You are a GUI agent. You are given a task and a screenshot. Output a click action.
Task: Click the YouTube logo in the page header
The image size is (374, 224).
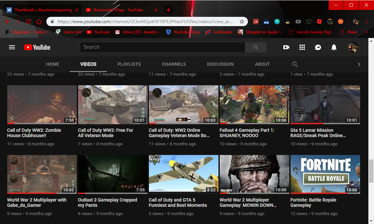click(37, 47)
